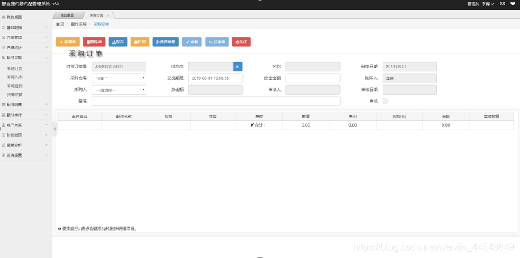Image resolution: width=520 pixels, height=258 pixels.
Task: Close the 采购订货 tab with its x
Action: tap(108, 15)
